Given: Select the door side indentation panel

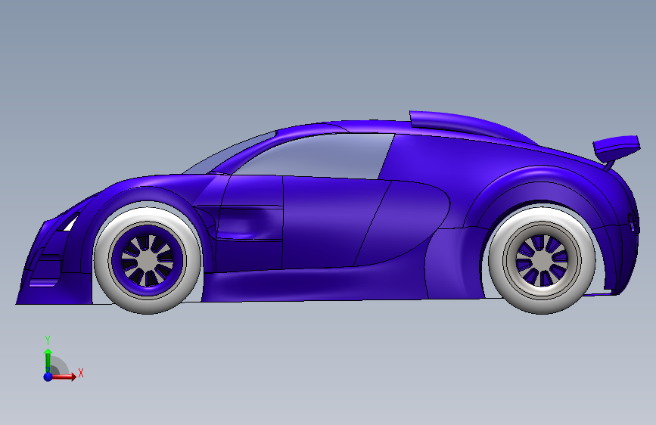Looking at the screenshot, I should (248, 223).
